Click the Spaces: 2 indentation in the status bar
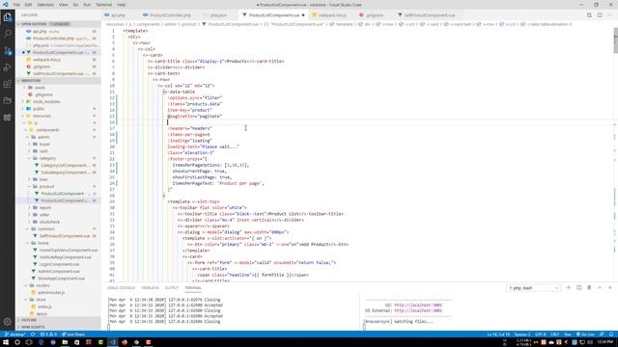The height and width of the screenshot is (347, 618). click(521, 334)
